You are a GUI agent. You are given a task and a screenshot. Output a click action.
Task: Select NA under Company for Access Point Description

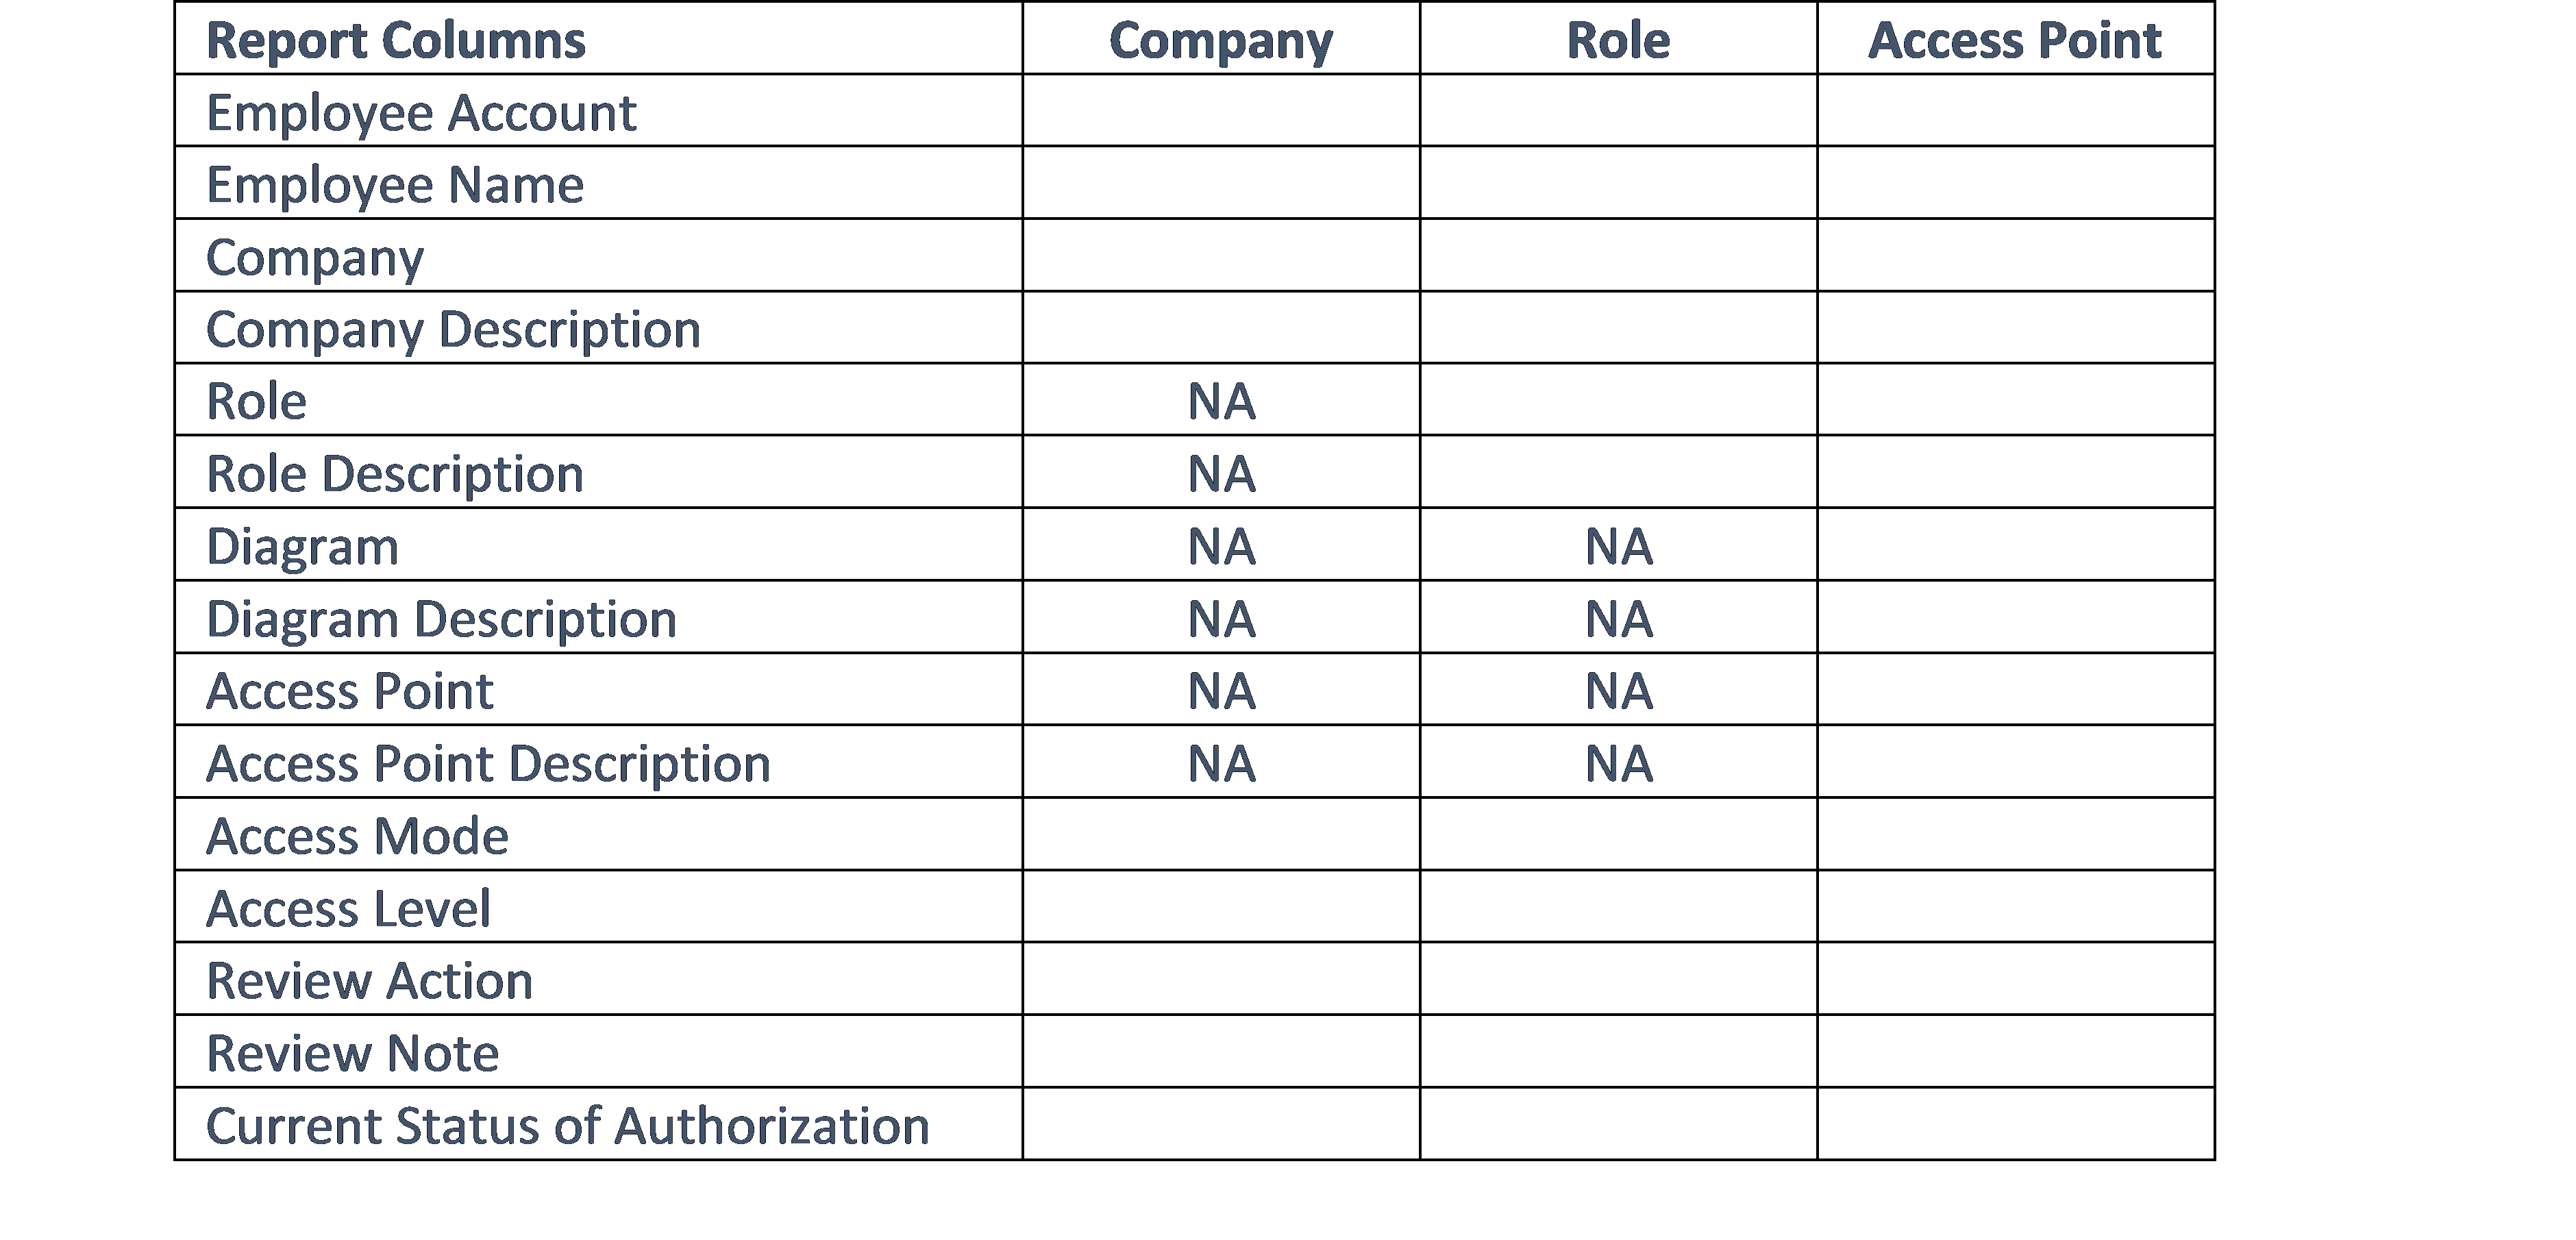point(1220,764)
